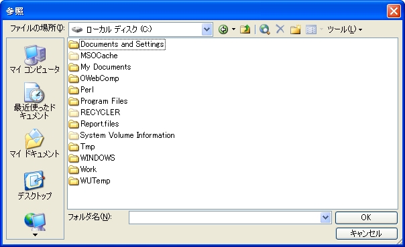405x247 pixels.
Task: Click the places bar scroll-down arrow
Action: [x=35, y=235]
